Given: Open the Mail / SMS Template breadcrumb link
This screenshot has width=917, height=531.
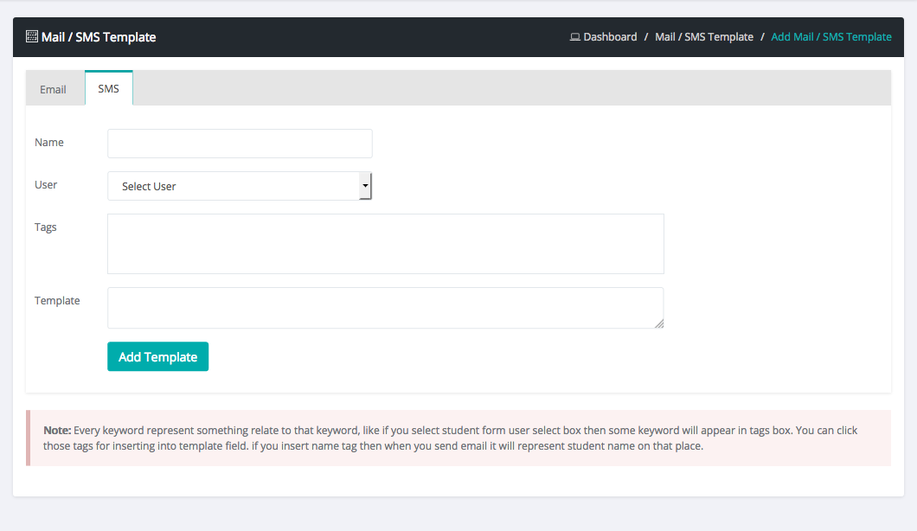Looking at the screenshot, I should click(703, 37).
